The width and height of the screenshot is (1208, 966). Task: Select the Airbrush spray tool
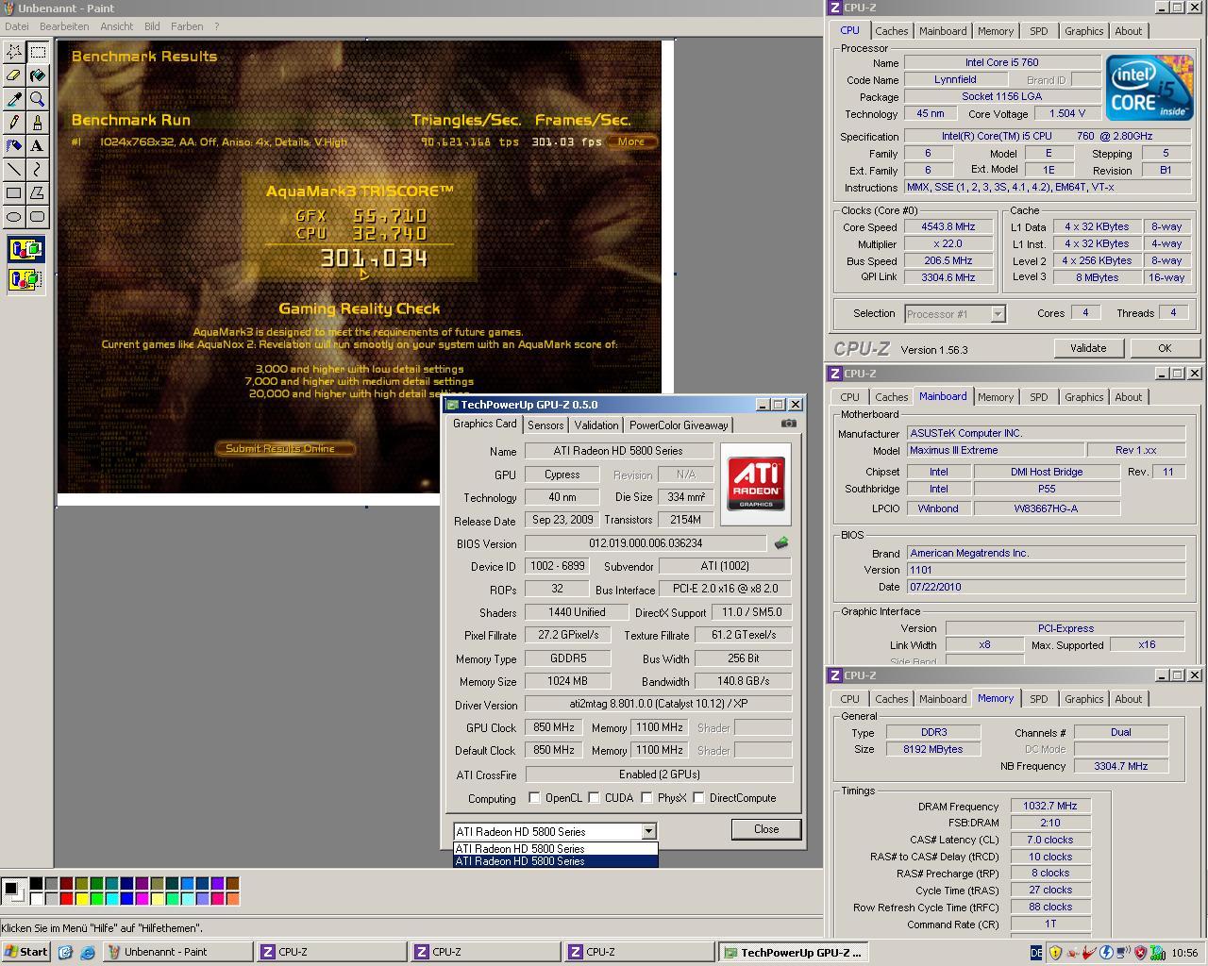tap(14, 146)
